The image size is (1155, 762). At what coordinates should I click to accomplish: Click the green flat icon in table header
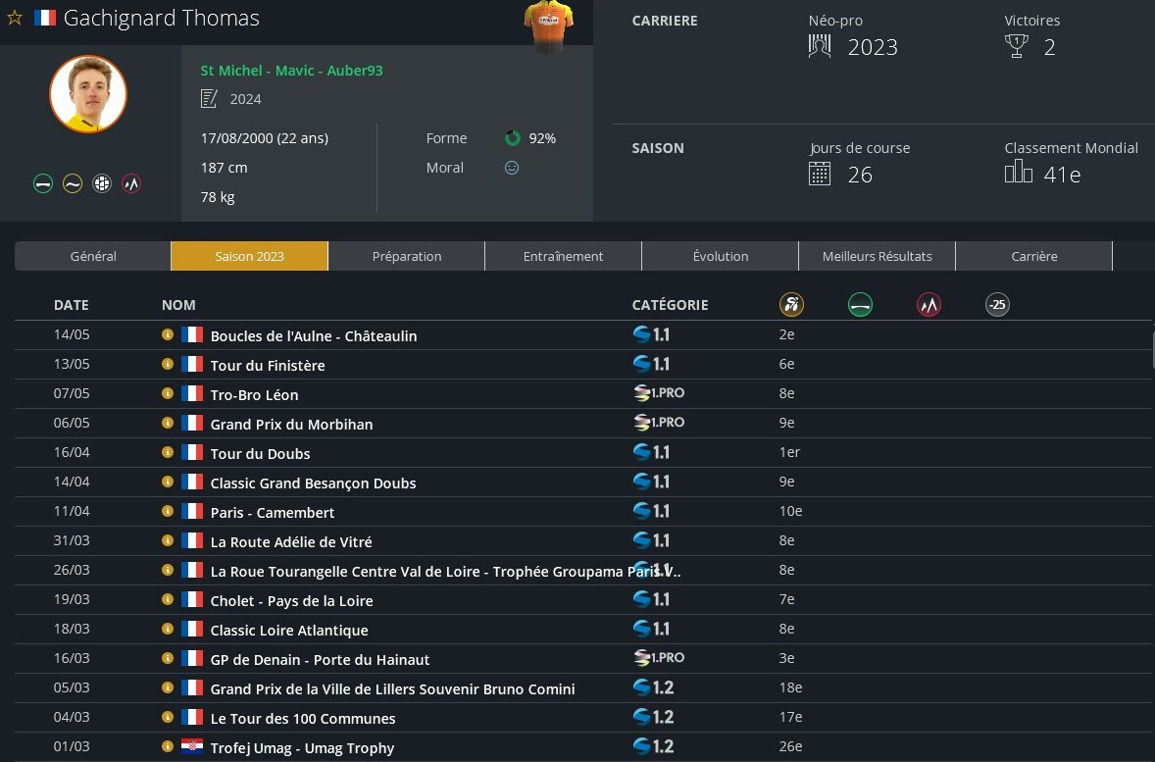click(x=860, y=304)
